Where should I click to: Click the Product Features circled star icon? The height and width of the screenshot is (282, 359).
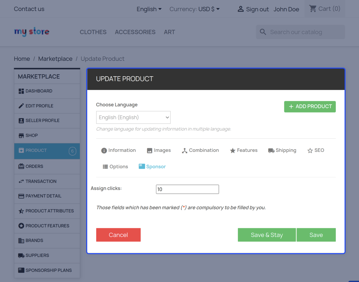coord(21,226)
